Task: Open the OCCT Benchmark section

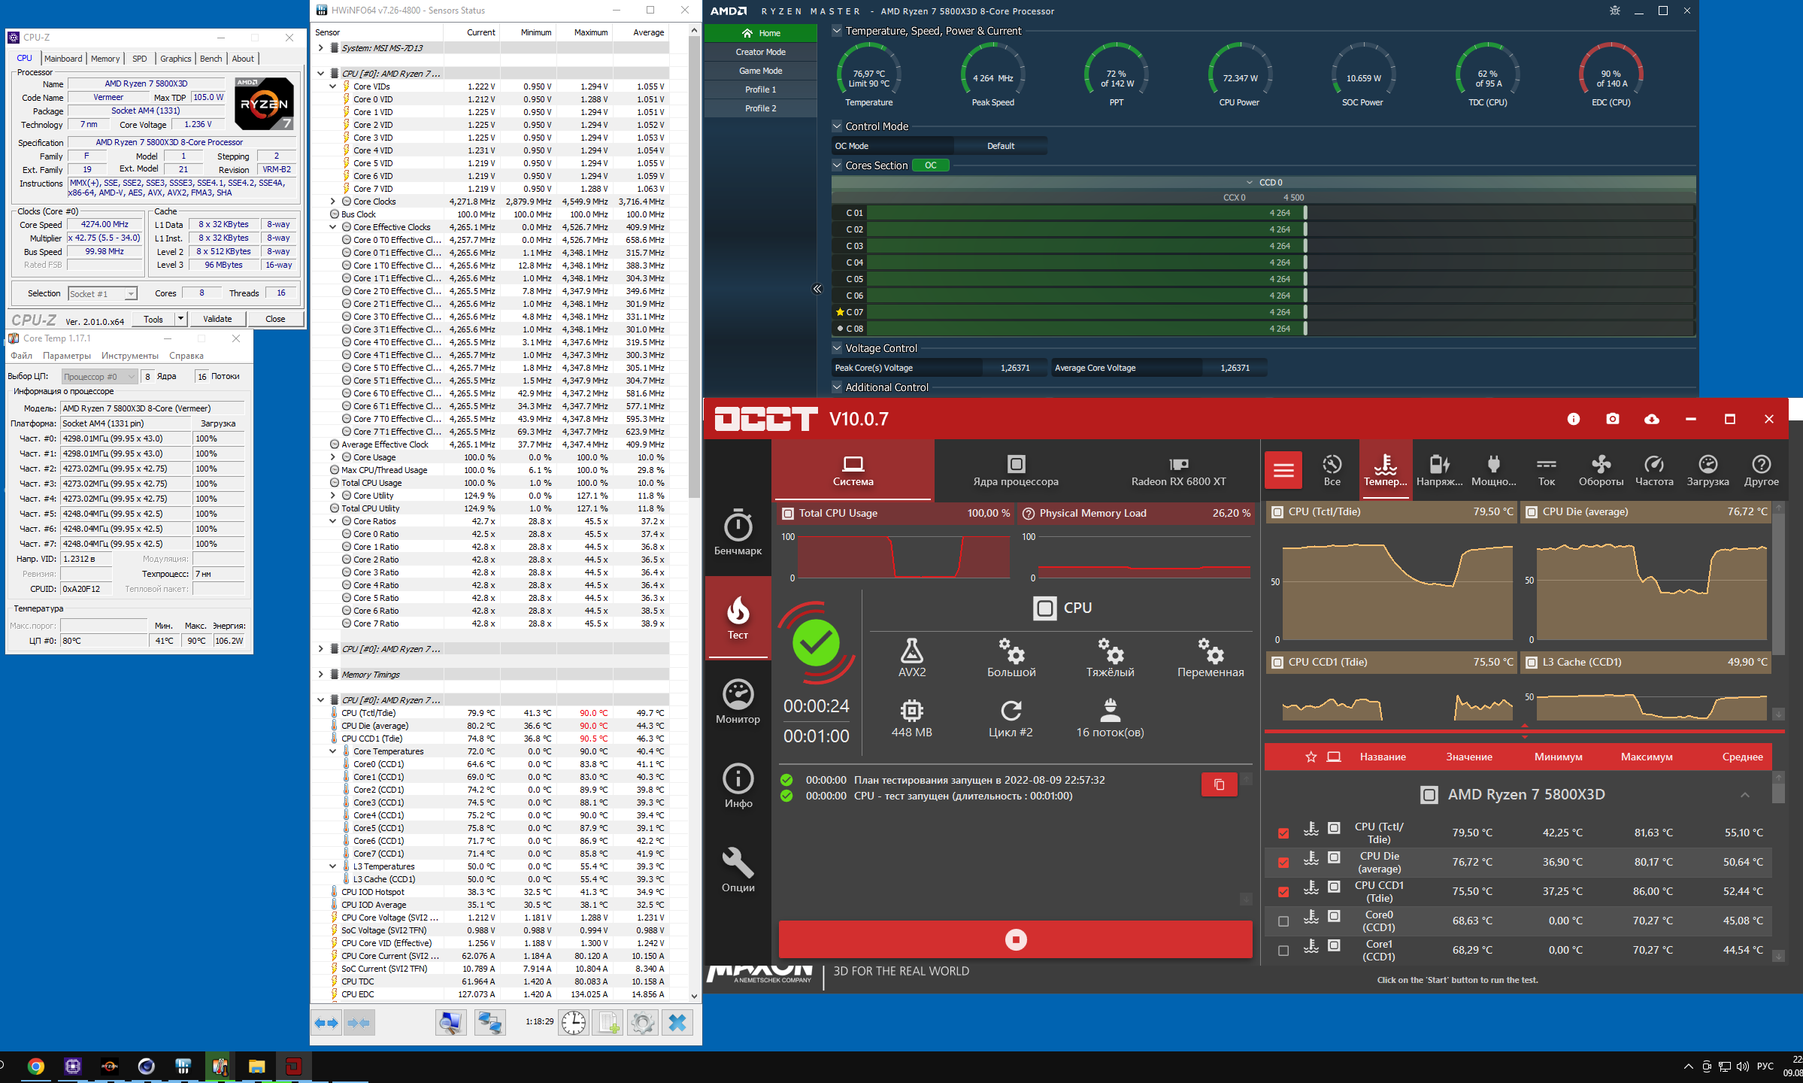Action: pos(738,532)
